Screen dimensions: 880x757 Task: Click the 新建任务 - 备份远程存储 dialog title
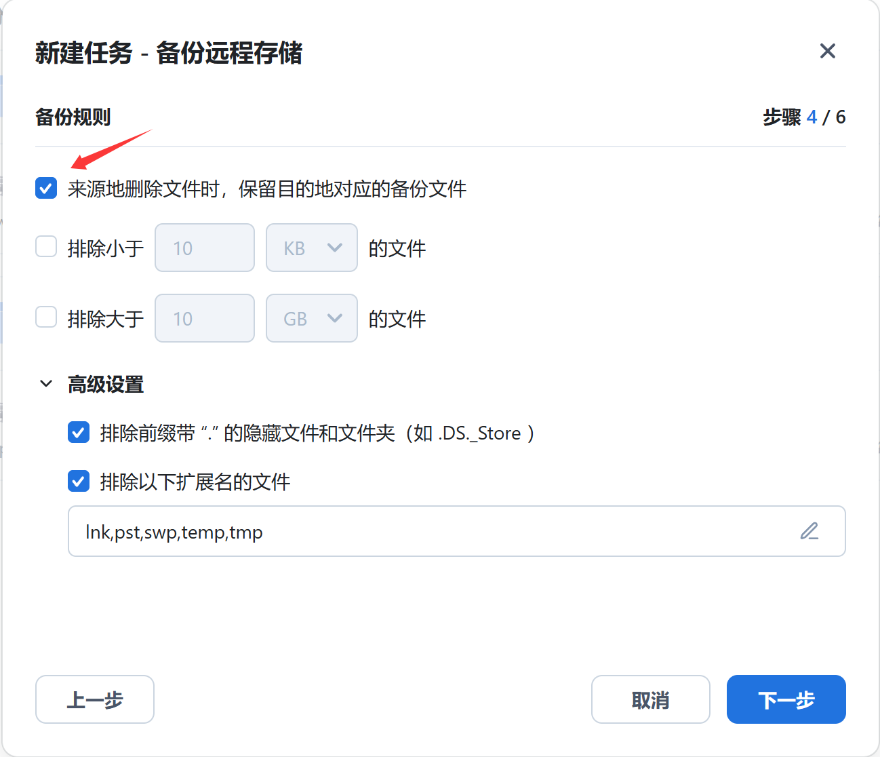point(169,53)
